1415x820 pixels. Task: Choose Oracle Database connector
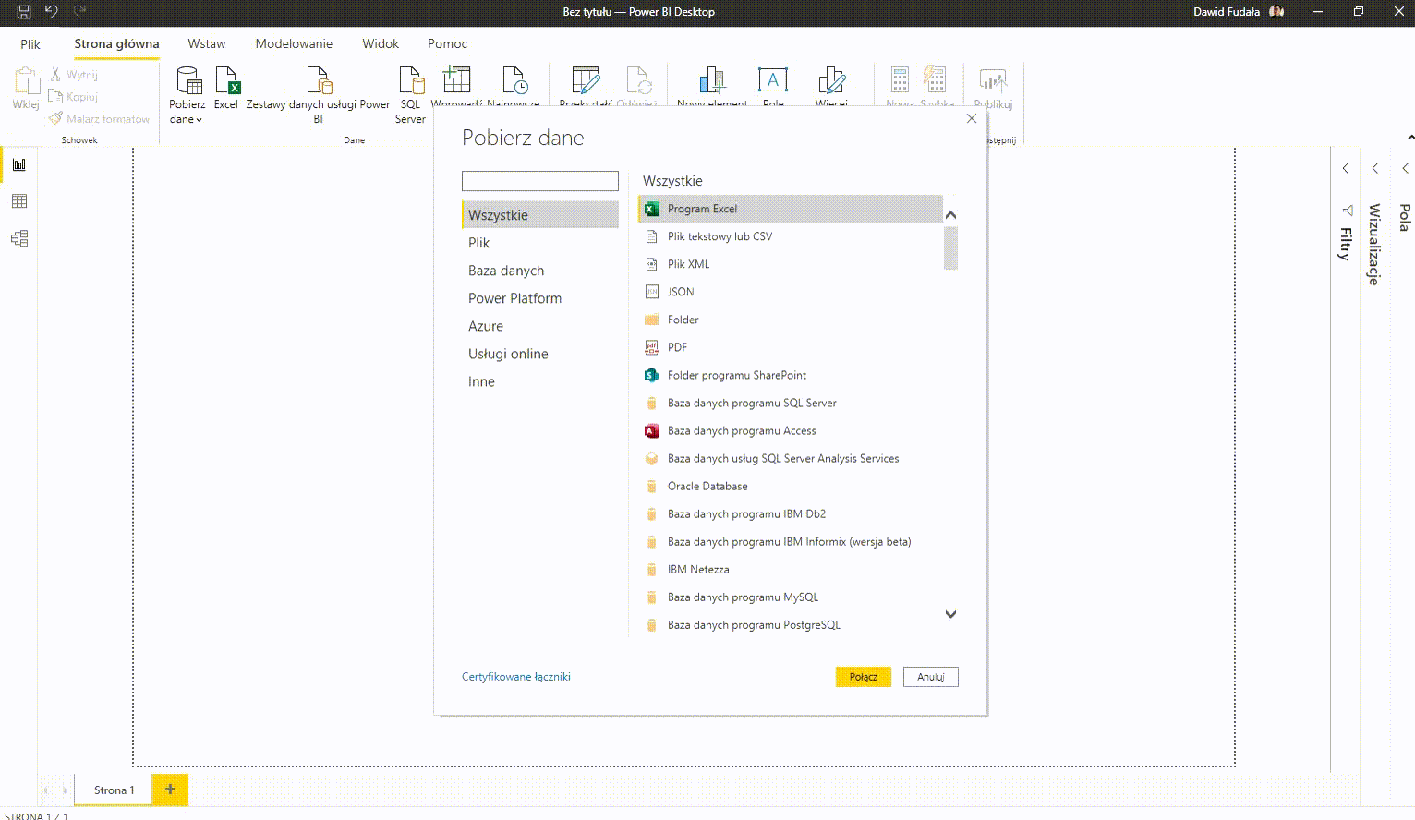pos(791,486)
